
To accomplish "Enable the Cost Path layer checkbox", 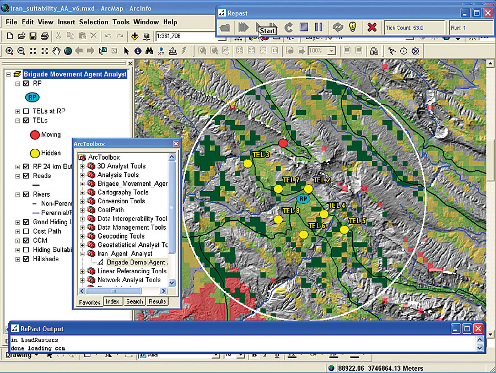I will click(26, 231).
